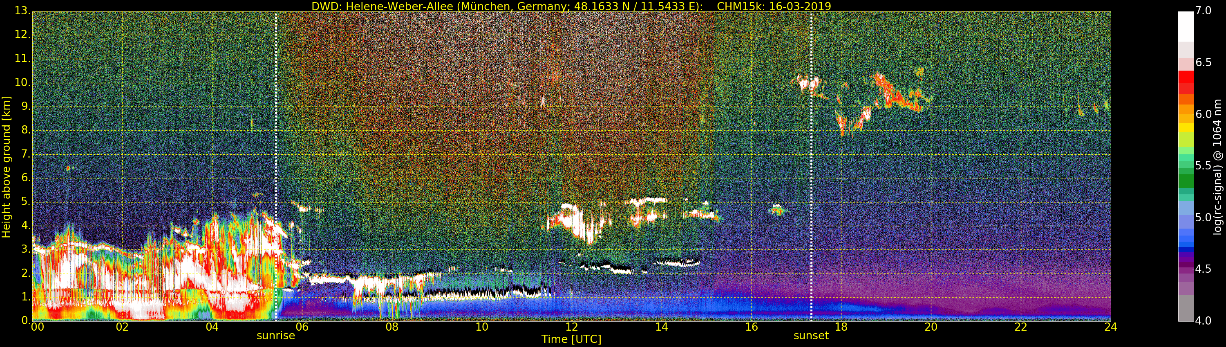Click the white top segment of the colorbar
1226x347 pixels.
1186,27
